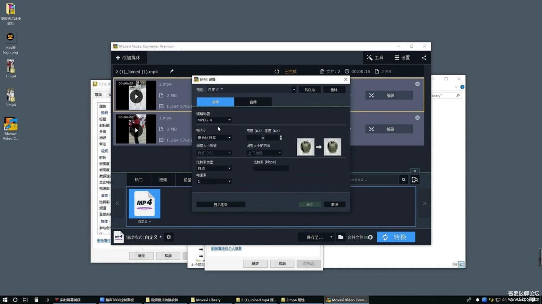This screenshot has height=304, width=542.
Task: Click the 显示高级 show advanced button
Action: (220, 204)
